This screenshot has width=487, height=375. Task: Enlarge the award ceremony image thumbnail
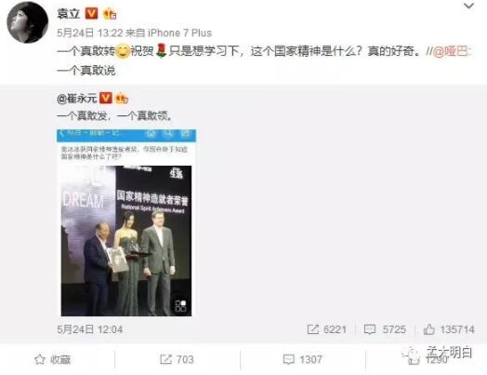coord(126,222)
